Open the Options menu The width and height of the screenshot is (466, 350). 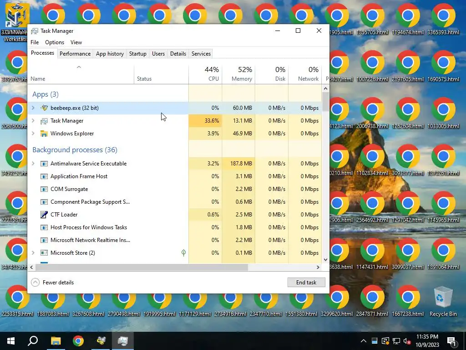[x=55, y=42]
